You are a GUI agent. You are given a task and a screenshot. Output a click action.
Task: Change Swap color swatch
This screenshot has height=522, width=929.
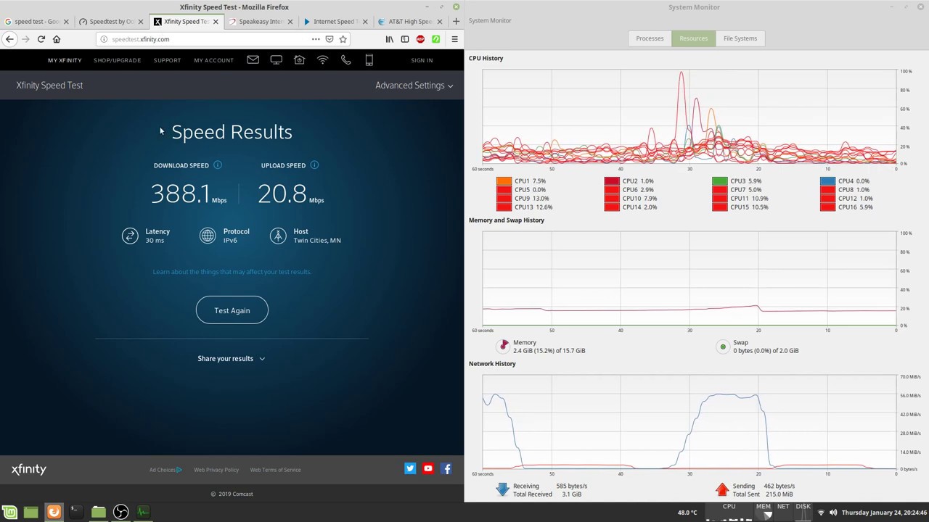(x=723, y=347)
